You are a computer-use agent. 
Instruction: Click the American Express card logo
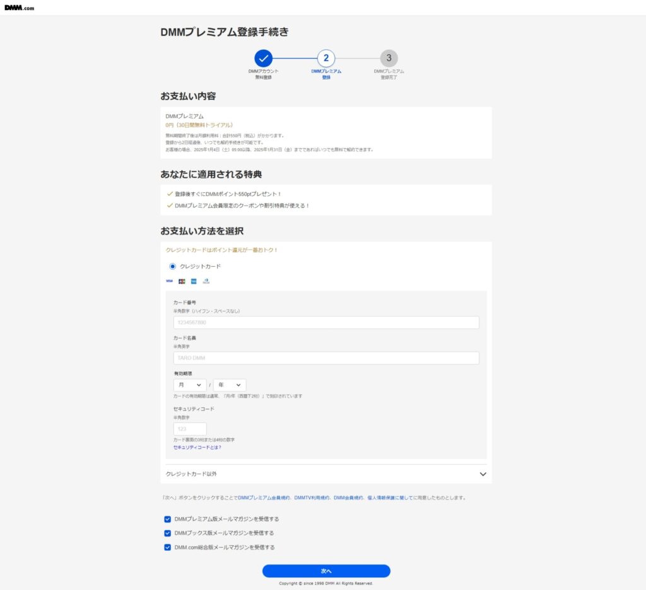[x=194, y=281]
